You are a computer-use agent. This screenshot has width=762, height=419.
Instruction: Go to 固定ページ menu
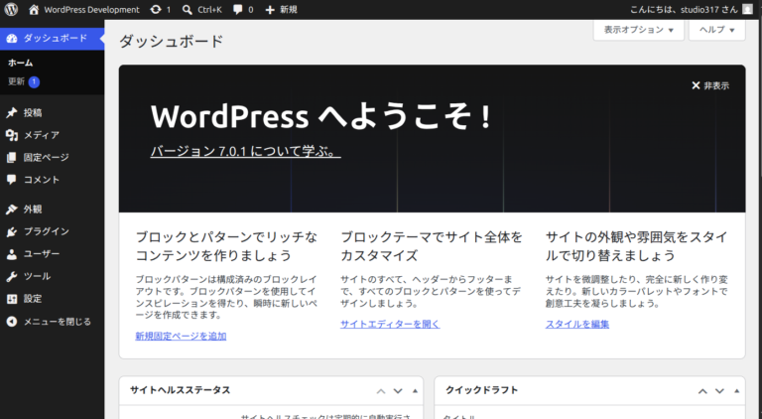pos(52,158)
